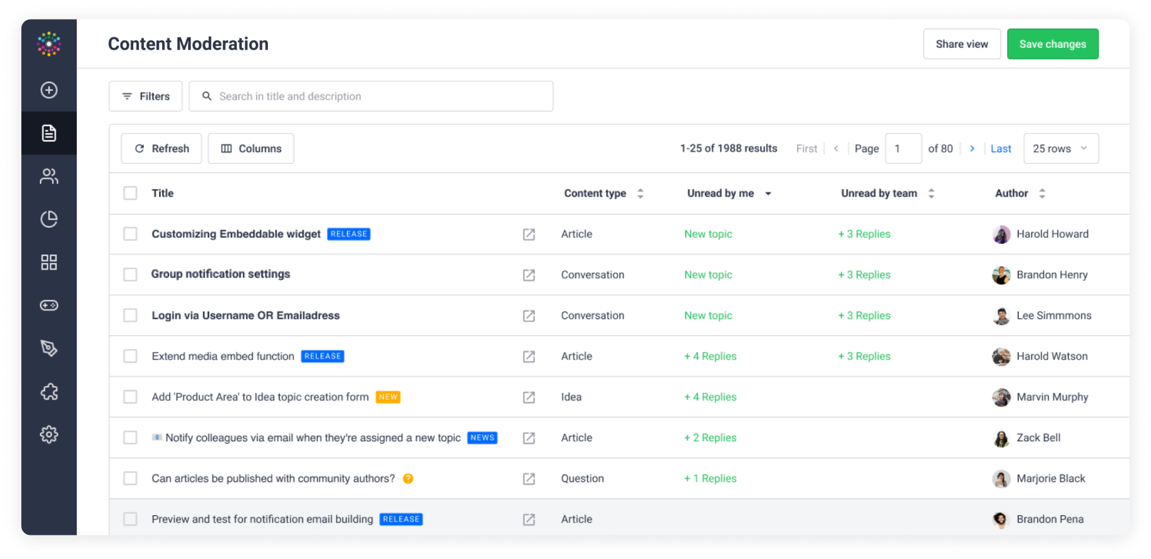The image size is (1151, 559).
Task: Open the design pen tool icon
Action: coord(49,348)
